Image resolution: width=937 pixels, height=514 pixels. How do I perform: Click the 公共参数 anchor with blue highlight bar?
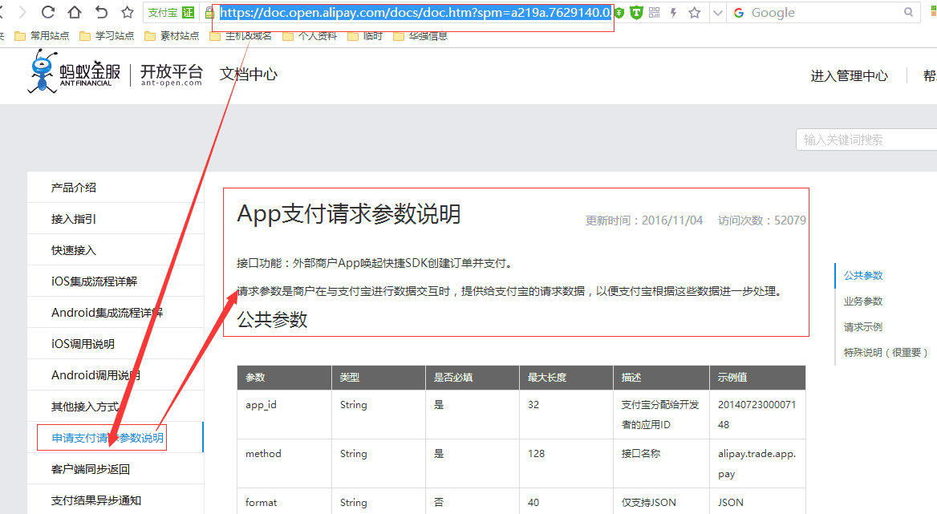[x=862, y=275]
